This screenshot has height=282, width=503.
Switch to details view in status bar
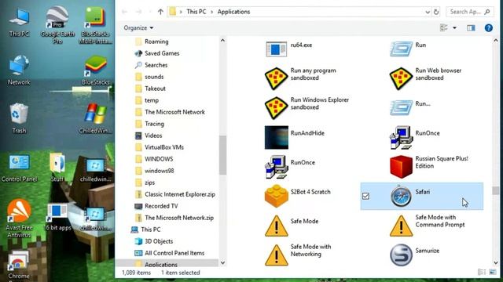[x=482, y=272]
